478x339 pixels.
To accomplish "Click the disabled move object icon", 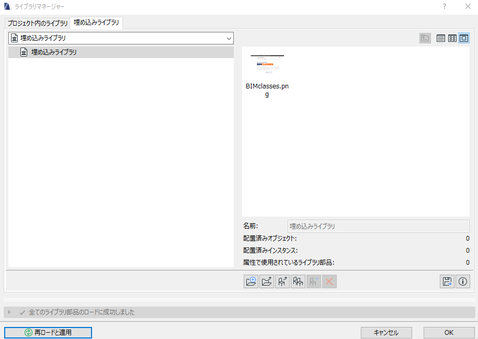I will coord(314,281).
